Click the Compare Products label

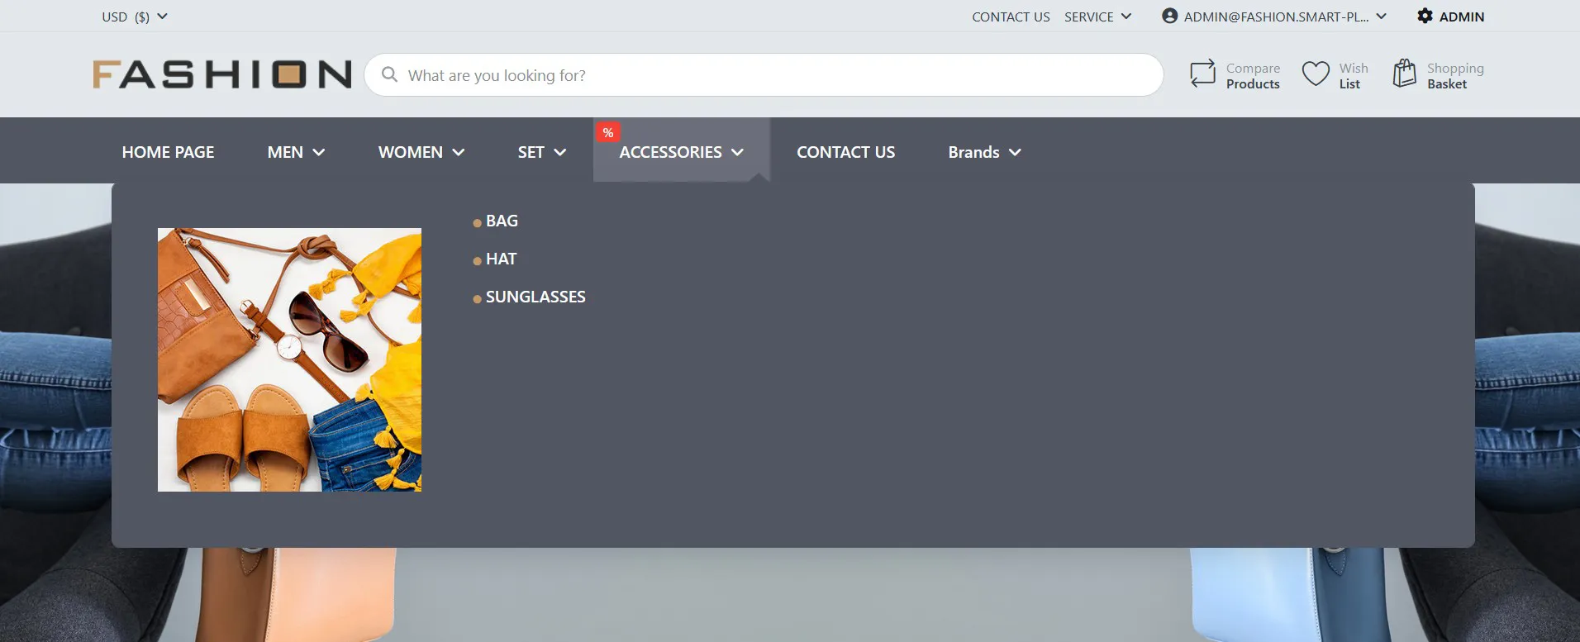tap(1253, 76)
